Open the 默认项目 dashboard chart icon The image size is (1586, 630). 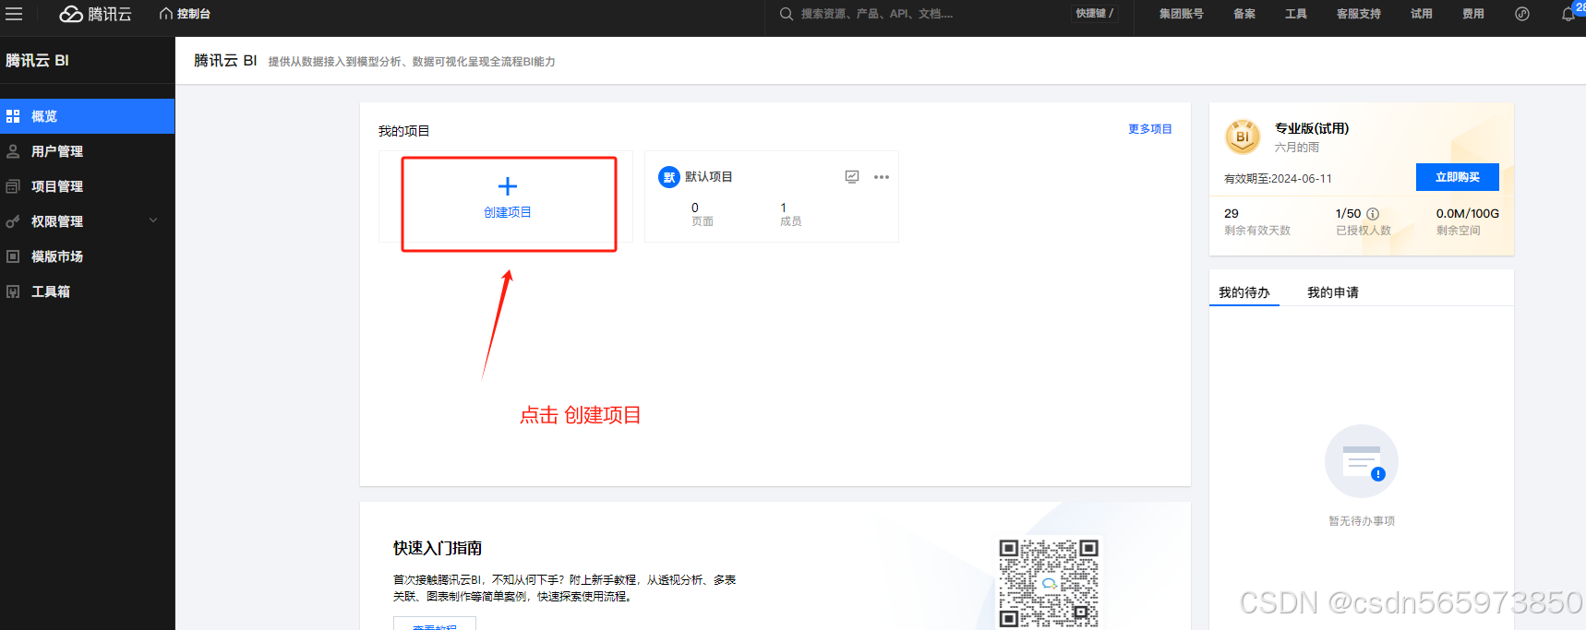coord(852,177)
